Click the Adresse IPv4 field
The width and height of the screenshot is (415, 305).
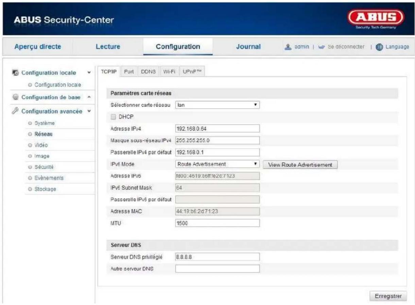point(217,129)
